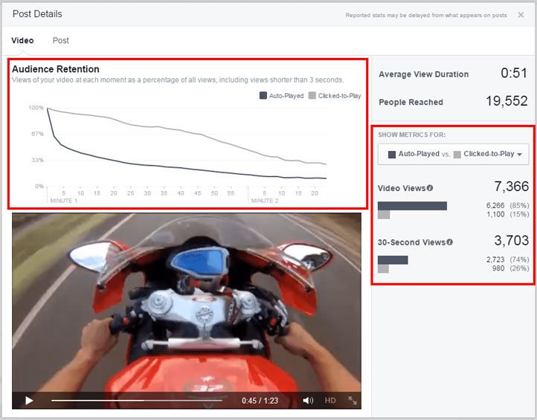Click the dark Auto-Played bar under Video Views

click(412, 205)
